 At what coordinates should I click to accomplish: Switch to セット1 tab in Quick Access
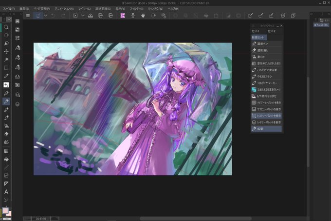(x=256, y=31)
